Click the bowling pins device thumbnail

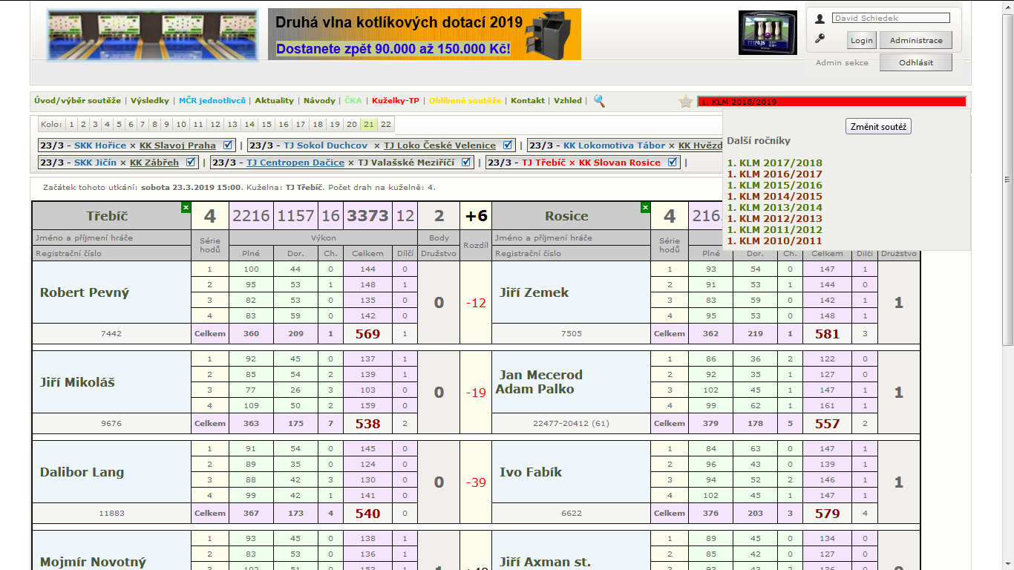[x=768, y=33]
